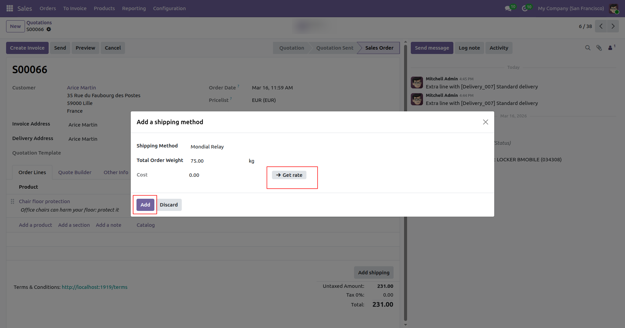Image resolution: width=625 pixels, height=328 pixels.
Task: Switch to the Quote Builder tab
Action: [75, 172]
